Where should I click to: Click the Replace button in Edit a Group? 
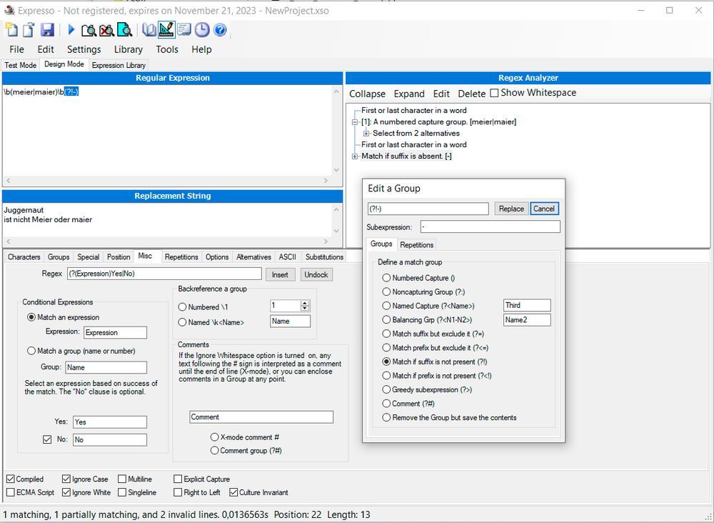click(x=511, y=208)
